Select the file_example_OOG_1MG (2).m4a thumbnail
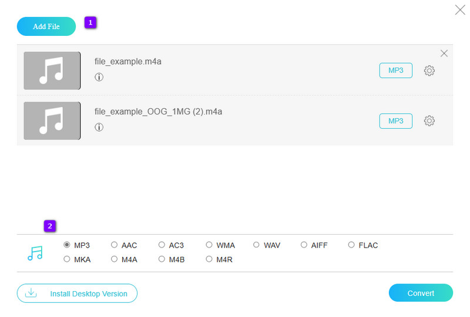 pos(52,121)
